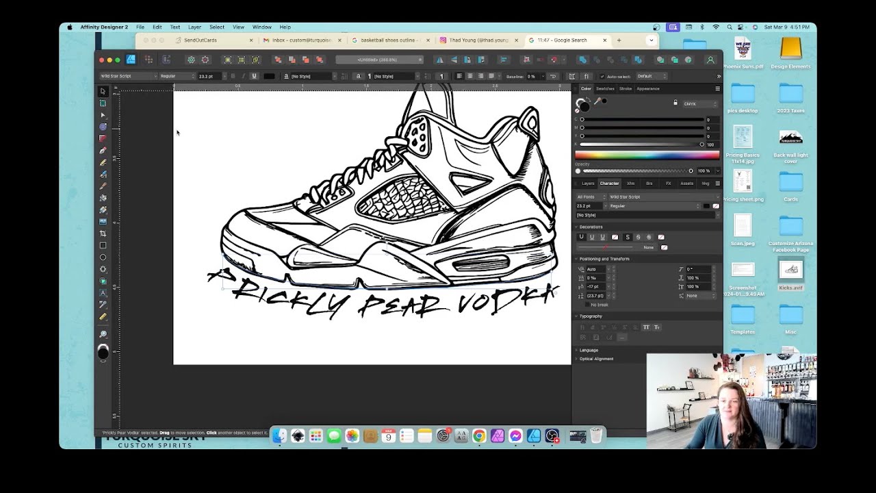Open the File menu
Viewport: 876px width, 493px height.
pos(140,27)
